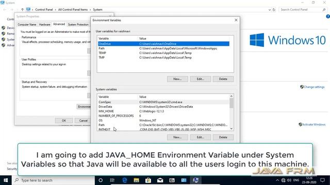Select the system Path variable row
Viewport: 330px width, 185px height.
(163, 125)
